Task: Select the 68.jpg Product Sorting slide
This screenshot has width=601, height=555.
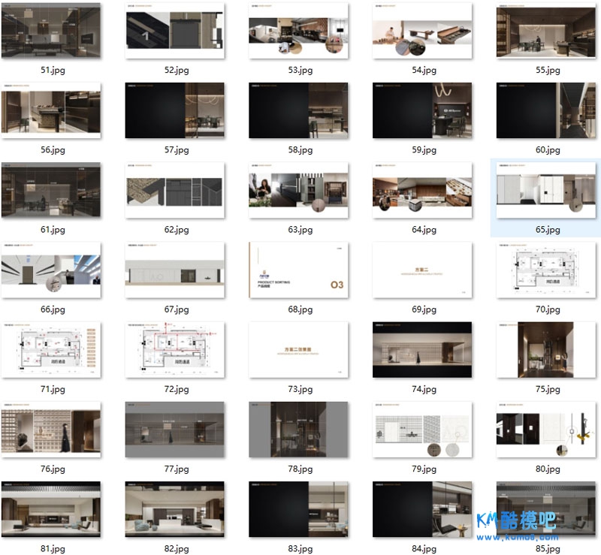Action: click(299, 270)
